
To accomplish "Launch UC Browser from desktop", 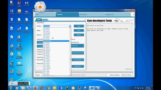I will (x=19, y=12).
